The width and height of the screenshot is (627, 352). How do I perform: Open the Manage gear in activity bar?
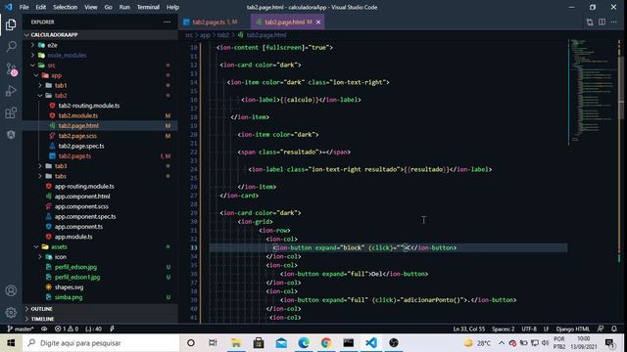coord(11,312)
